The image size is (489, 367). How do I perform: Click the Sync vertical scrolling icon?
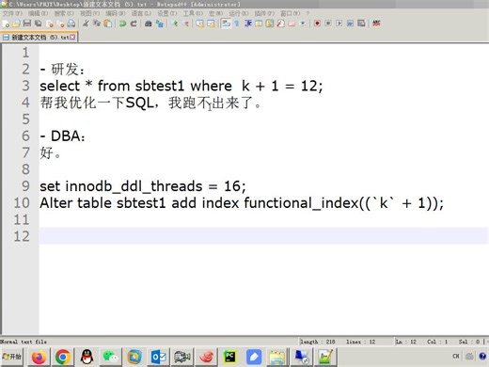click(200, 24)
